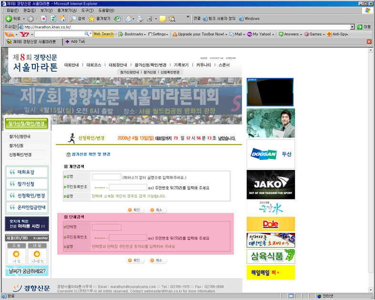Open the 파일(F) menu

(12, 10)
